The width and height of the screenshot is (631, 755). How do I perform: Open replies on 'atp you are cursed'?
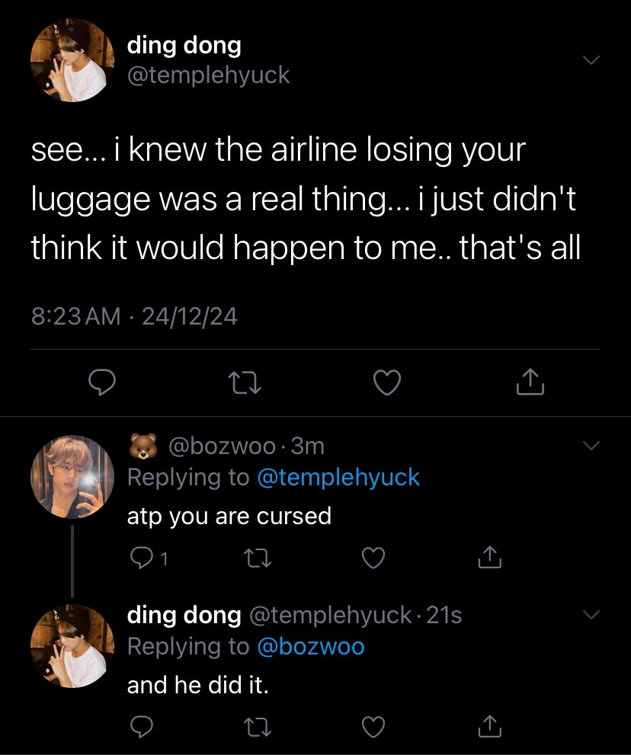(x=149, y=558)
